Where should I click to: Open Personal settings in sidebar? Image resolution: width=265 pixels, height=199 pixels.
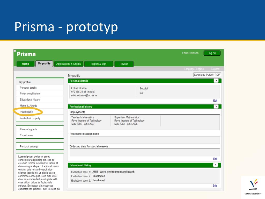point(40,147)
